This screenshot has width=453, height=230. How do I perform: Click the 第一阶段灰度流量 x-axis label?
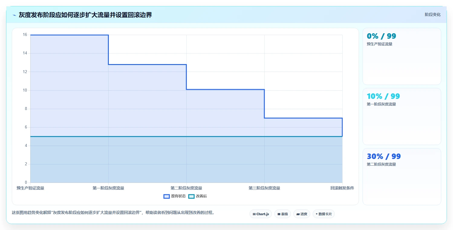click(108, 188)
